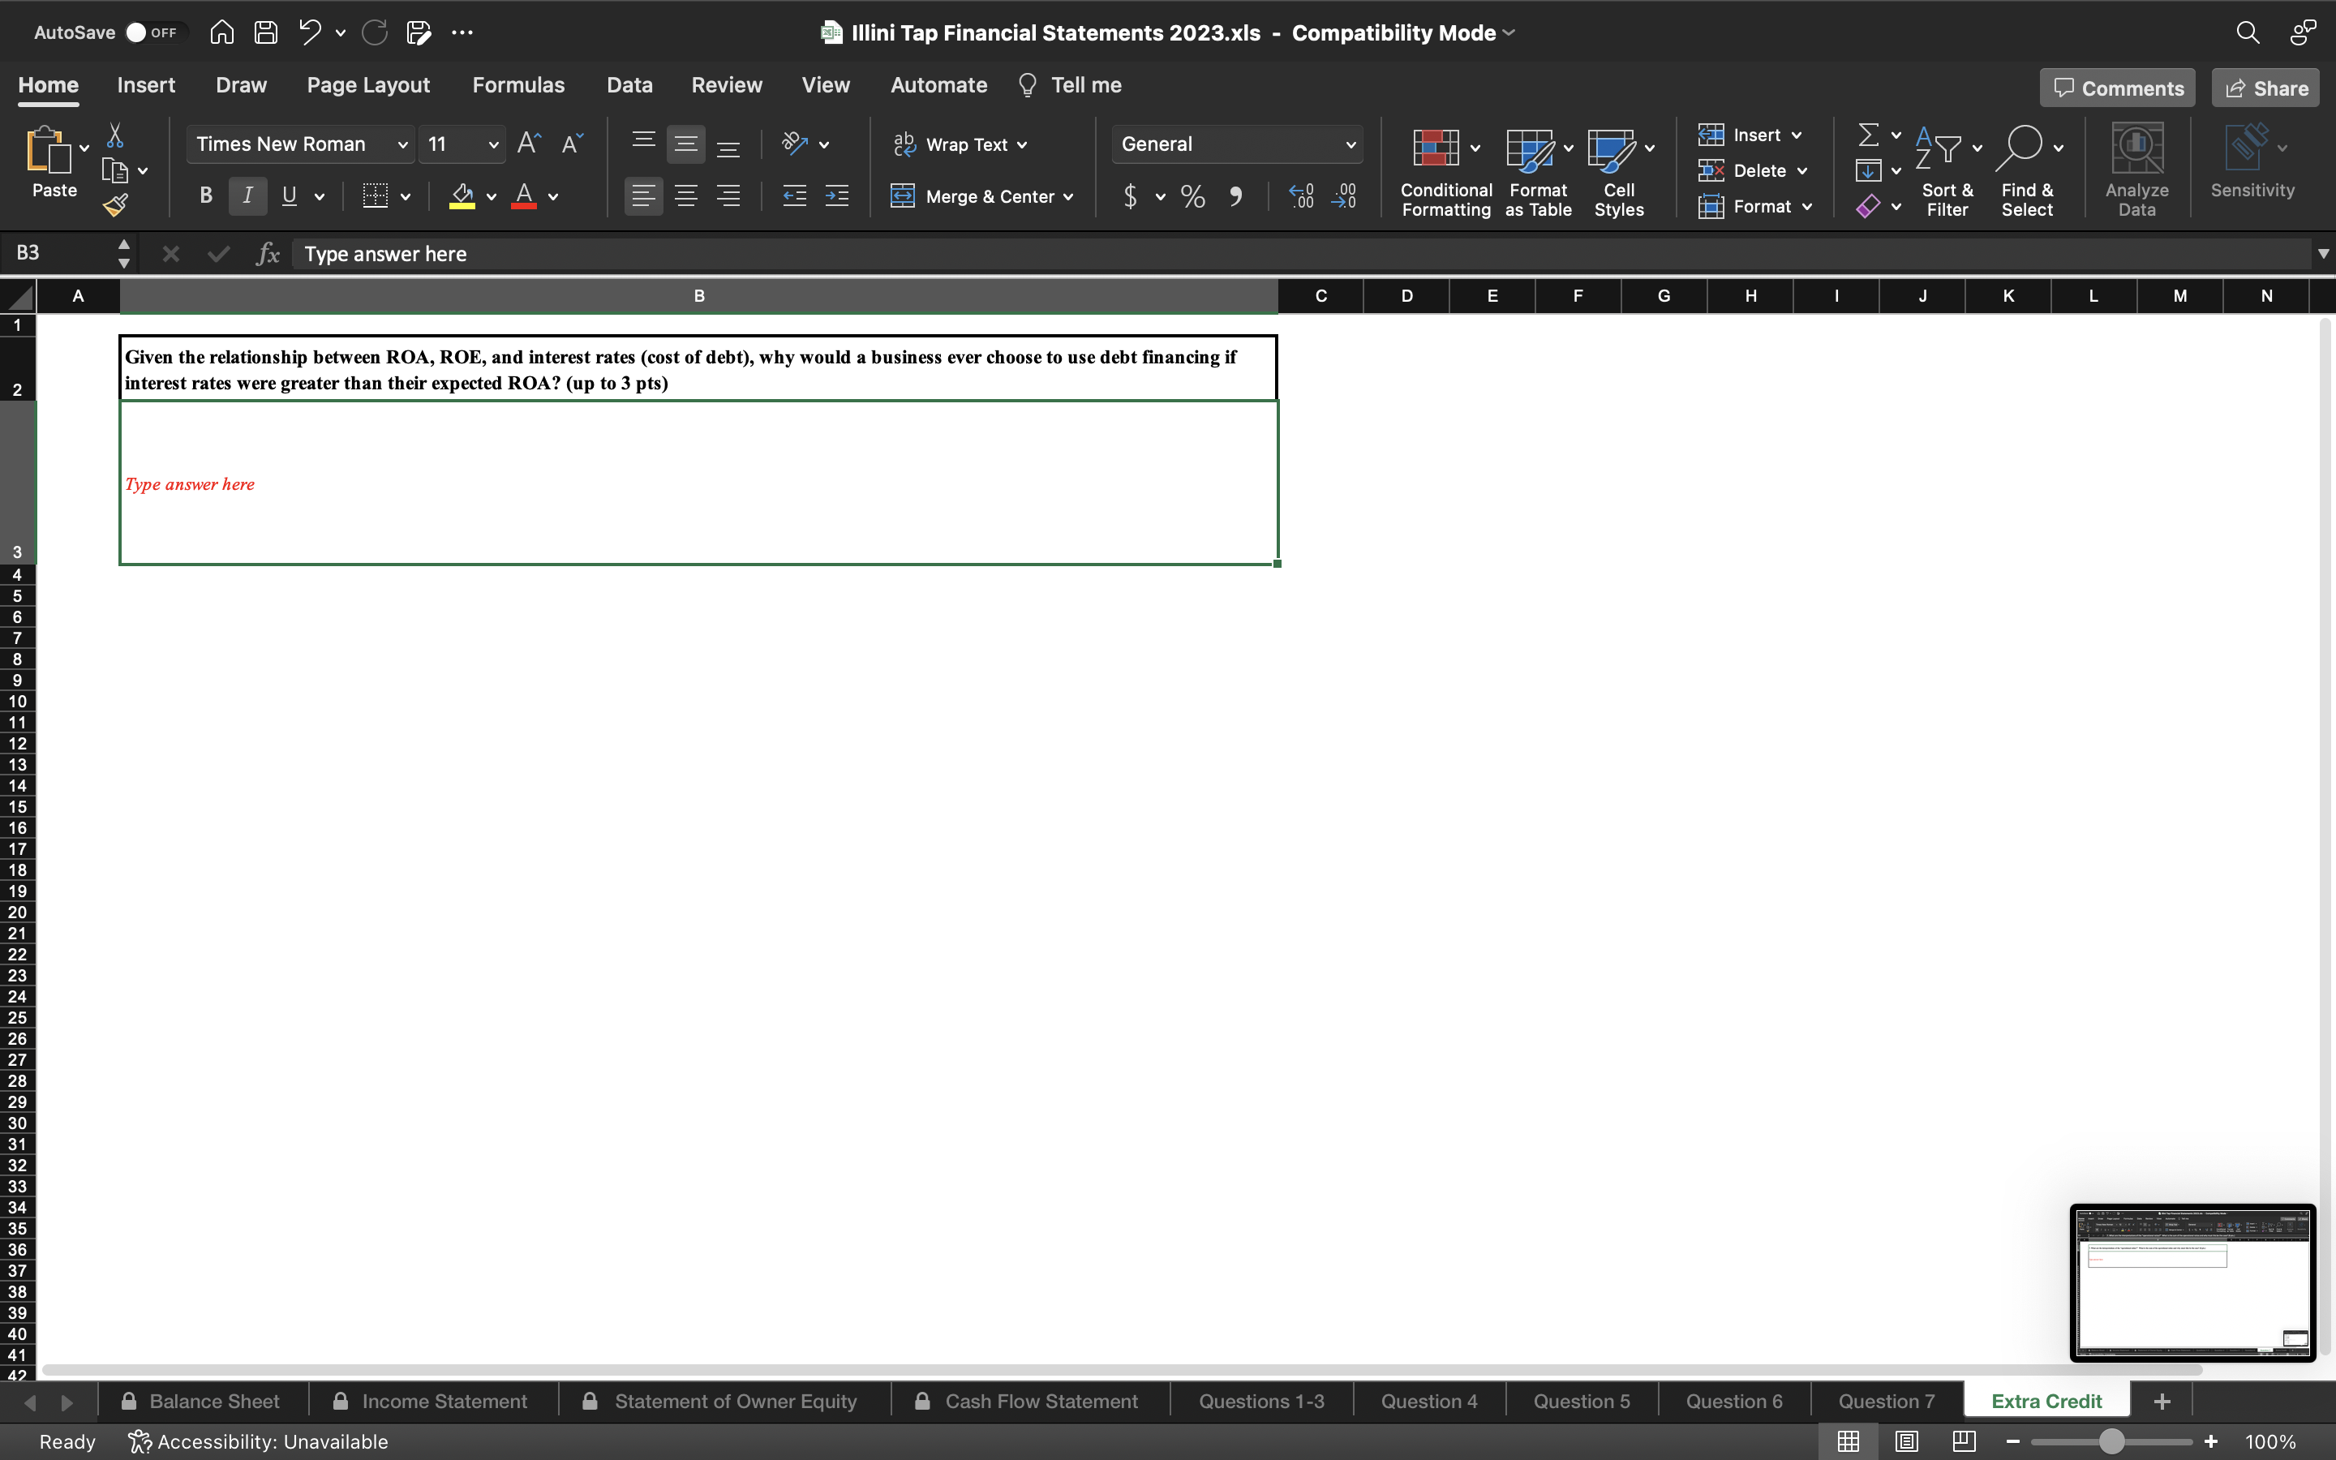Viewport: 2336px width, 1460px height.
Task: Apply bold formatting to the selected cell
Action: [204, 195]
